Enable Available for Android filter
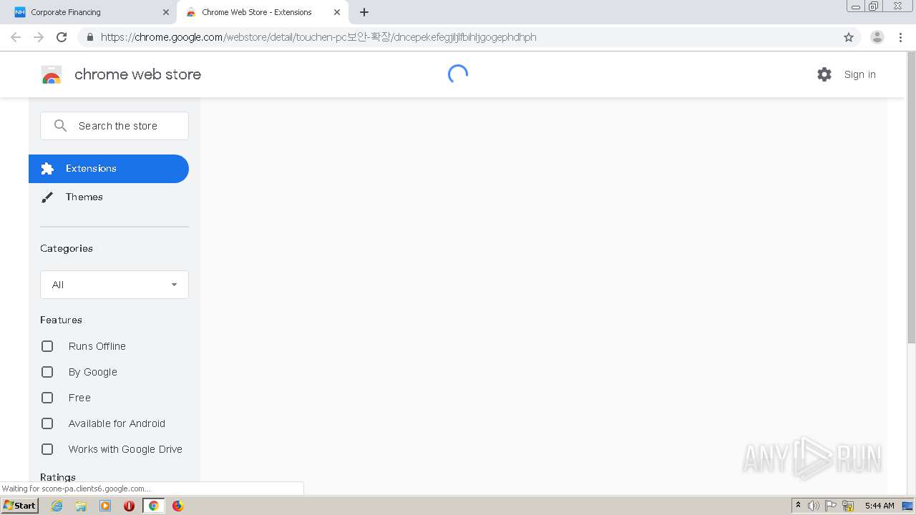The width and height of the screenshot is (916, 515). (47, 423)
